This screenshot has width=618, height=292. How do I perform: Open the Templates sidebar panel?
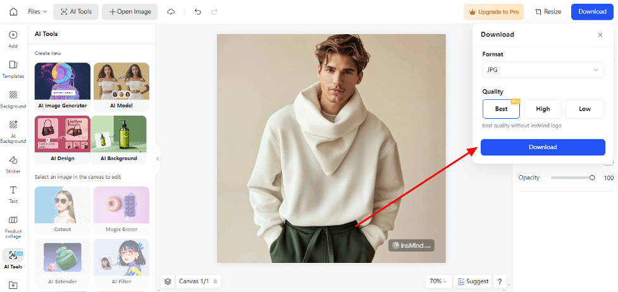[x=13, y=68]
